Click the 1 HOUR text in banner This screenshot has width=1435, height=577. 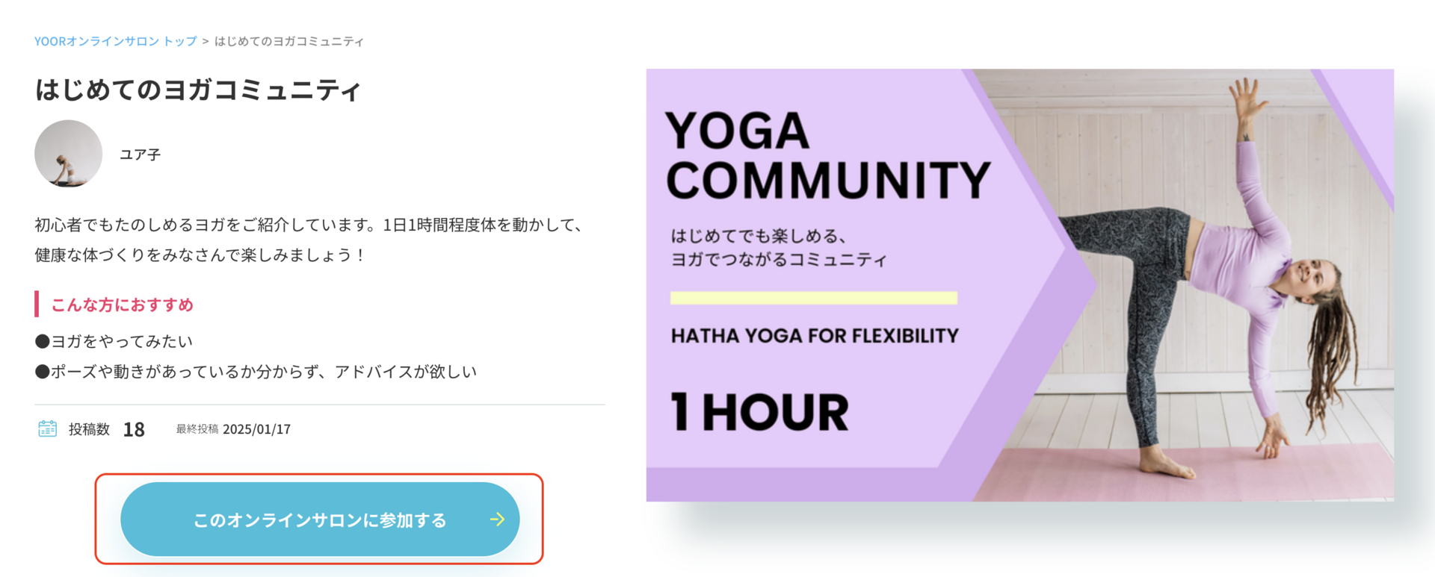click(x=759, y=412)
